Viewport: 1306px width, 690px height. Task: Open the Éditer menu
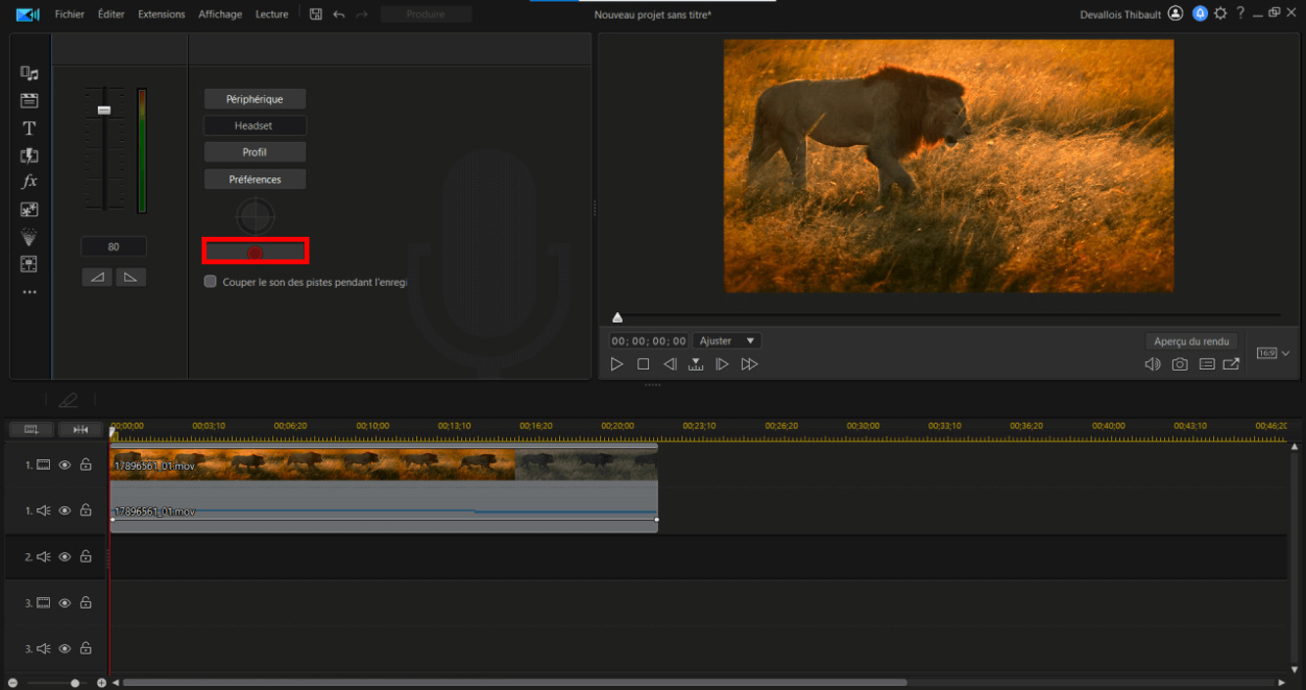coord(112,15)
